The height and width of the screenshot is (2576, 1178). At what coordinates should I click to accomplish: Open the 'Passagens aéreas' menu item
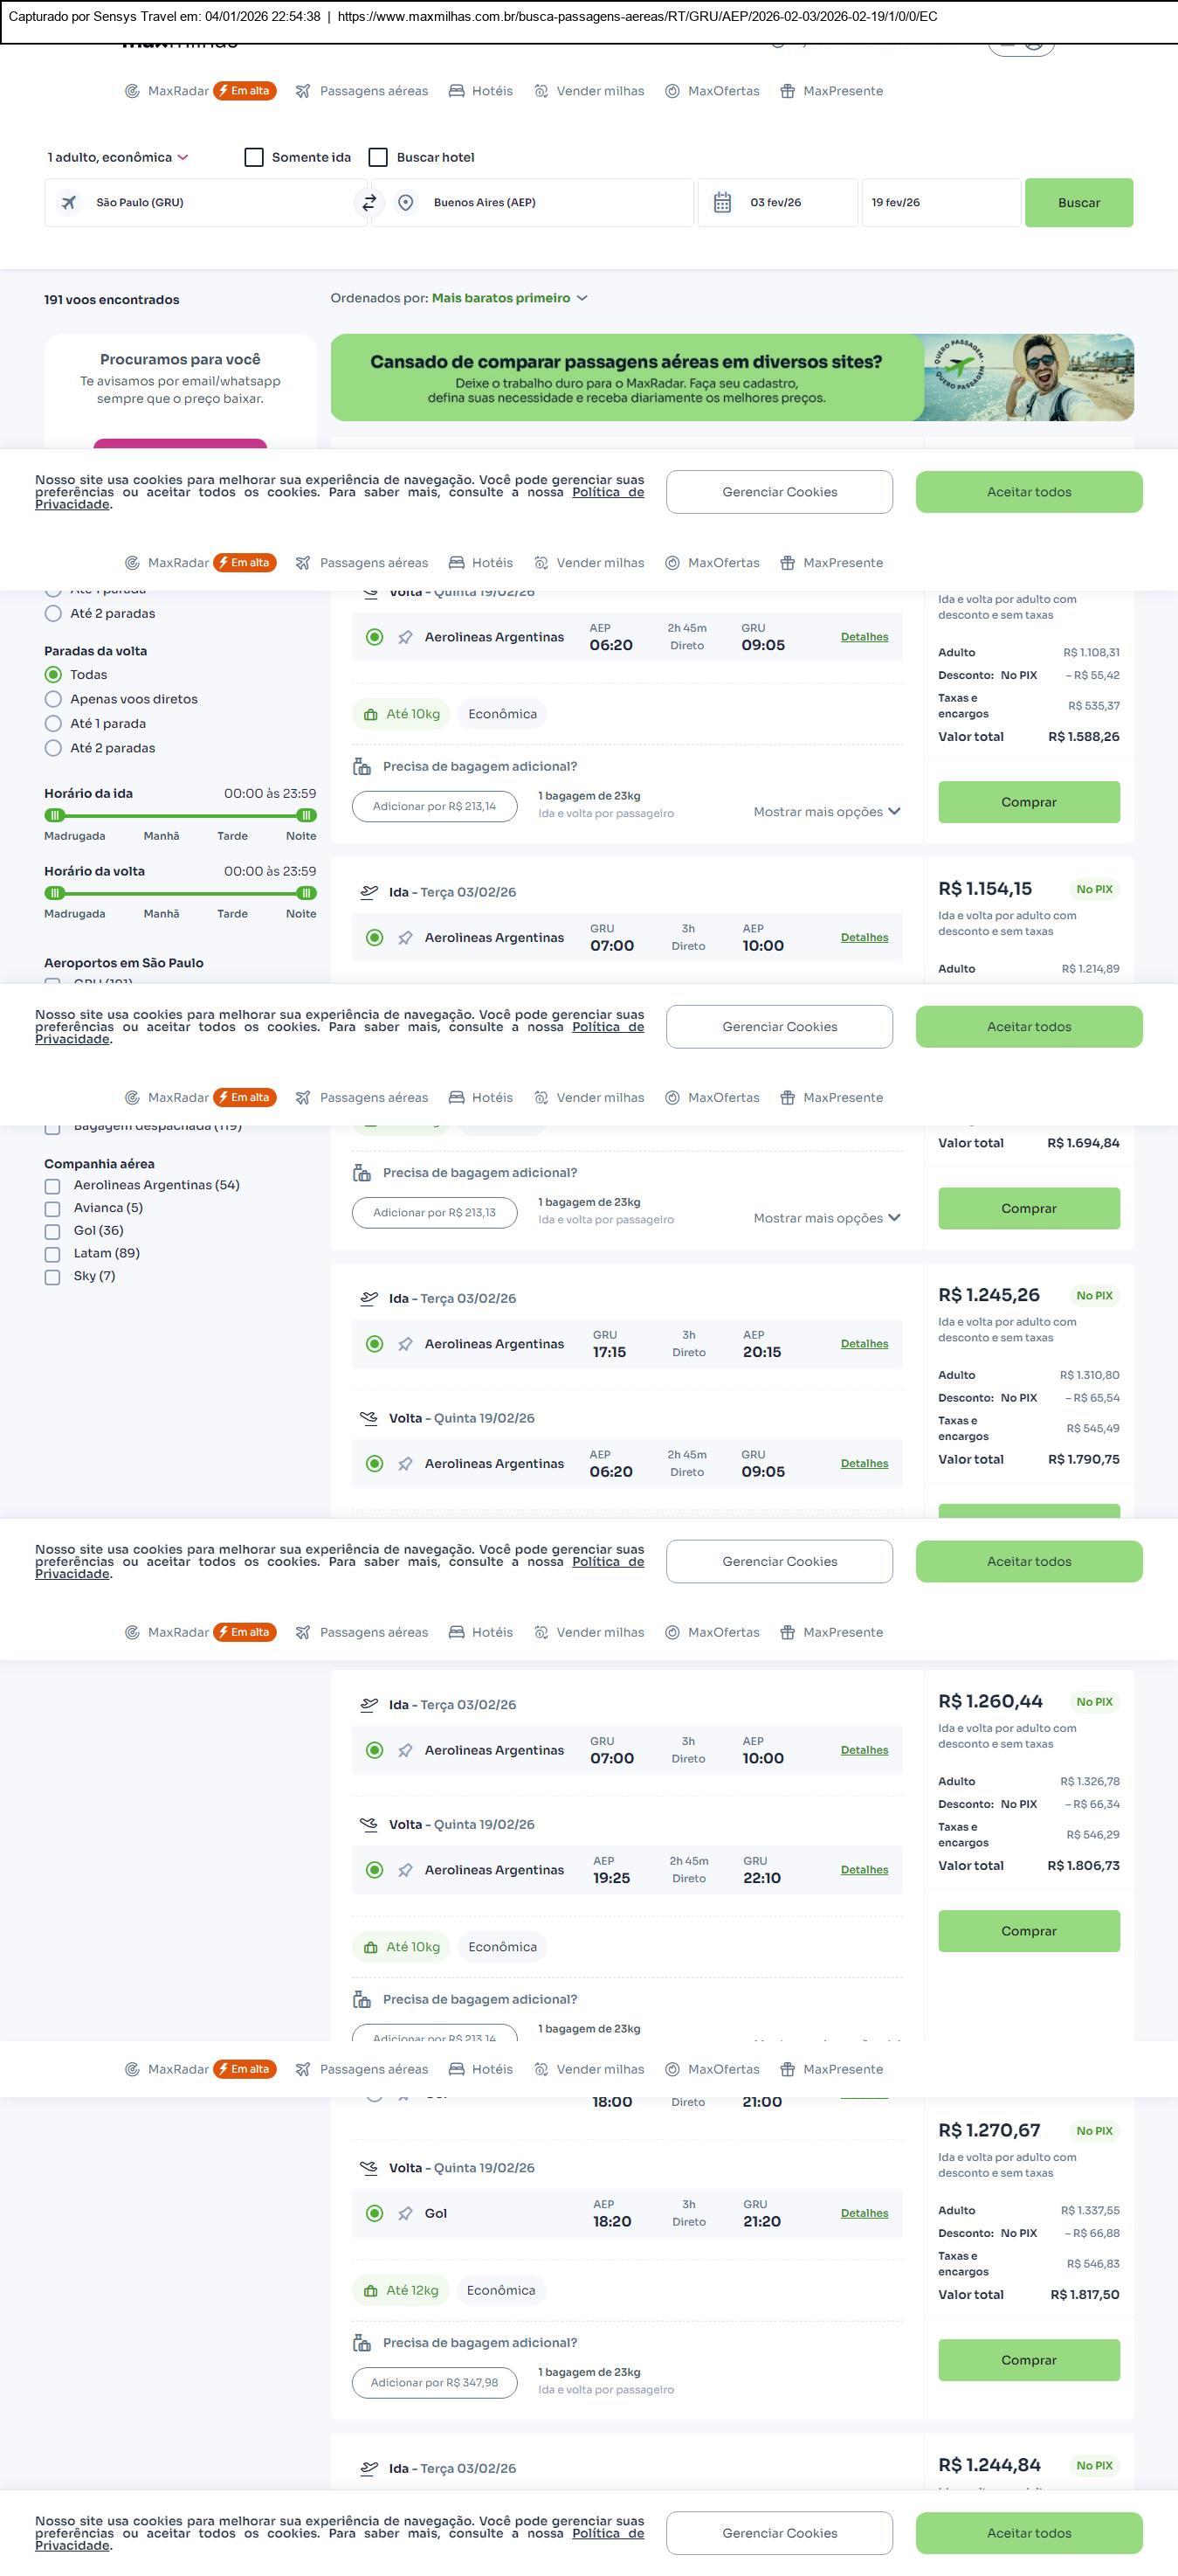click(x=362, y=91)
